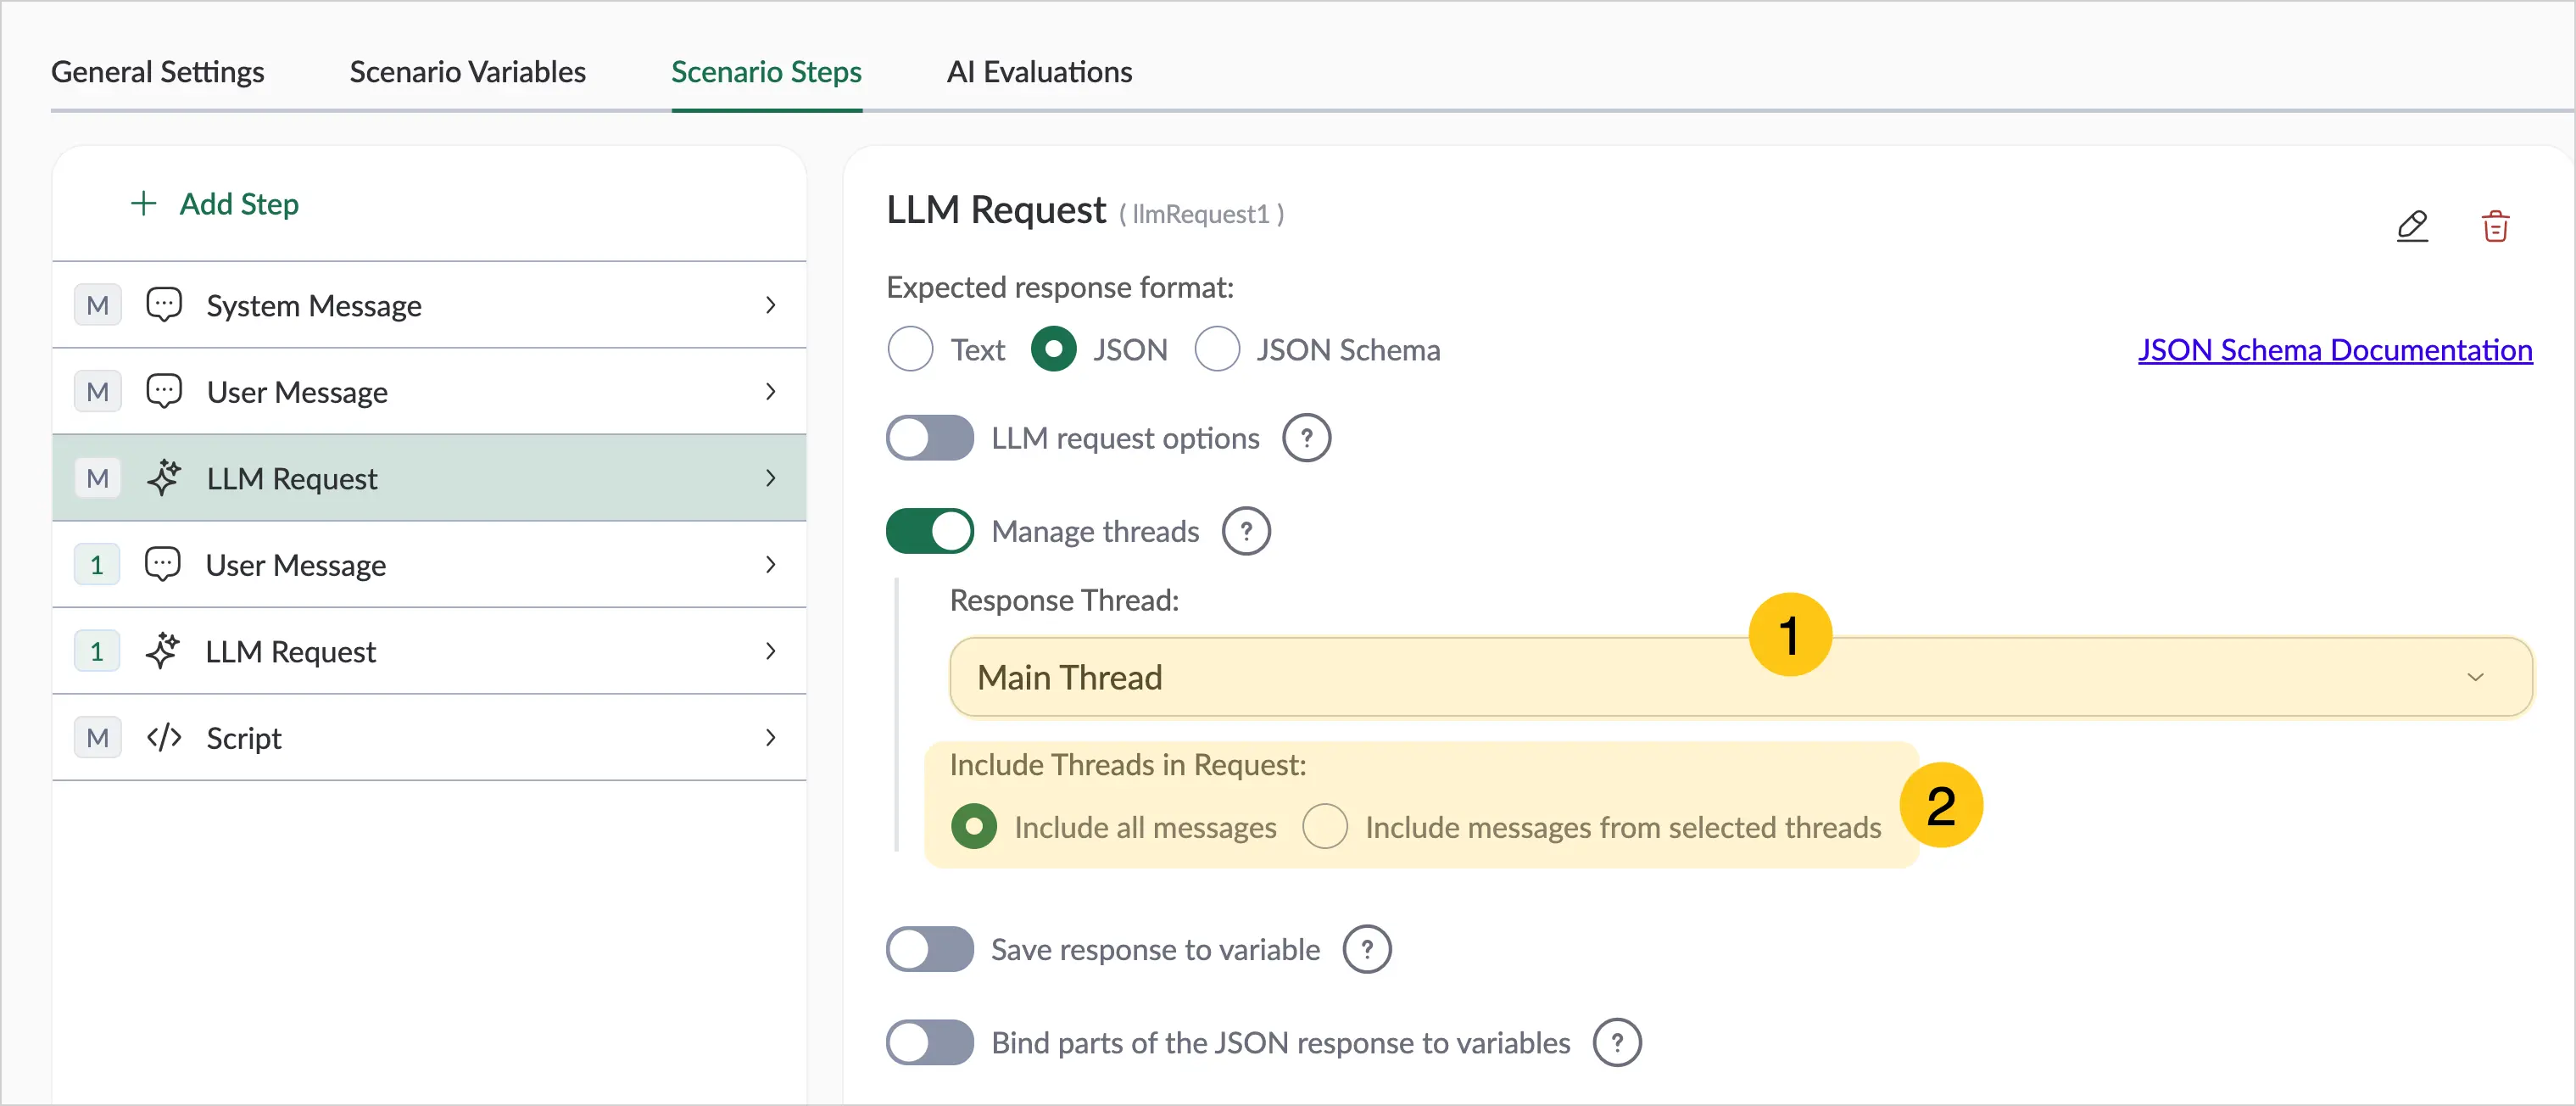Click the Include Threads in Request label
Viewport: 2576px width, 1106px height.
tap(1128, 765)
